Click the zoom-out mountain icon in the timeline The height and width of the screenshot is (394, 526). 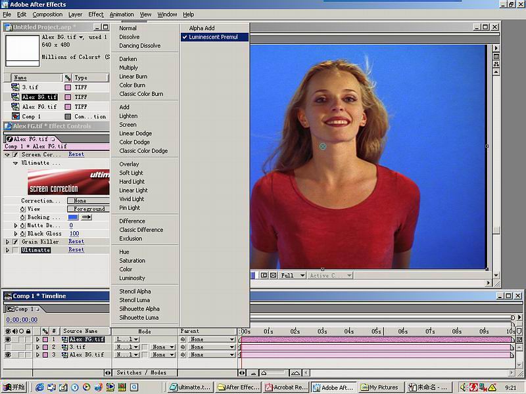click(253, 373)
